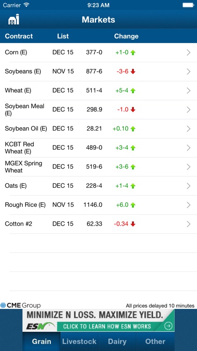Tap the ESN ad arrow button
The image size is (197, 351).
[x=168, y=326]
